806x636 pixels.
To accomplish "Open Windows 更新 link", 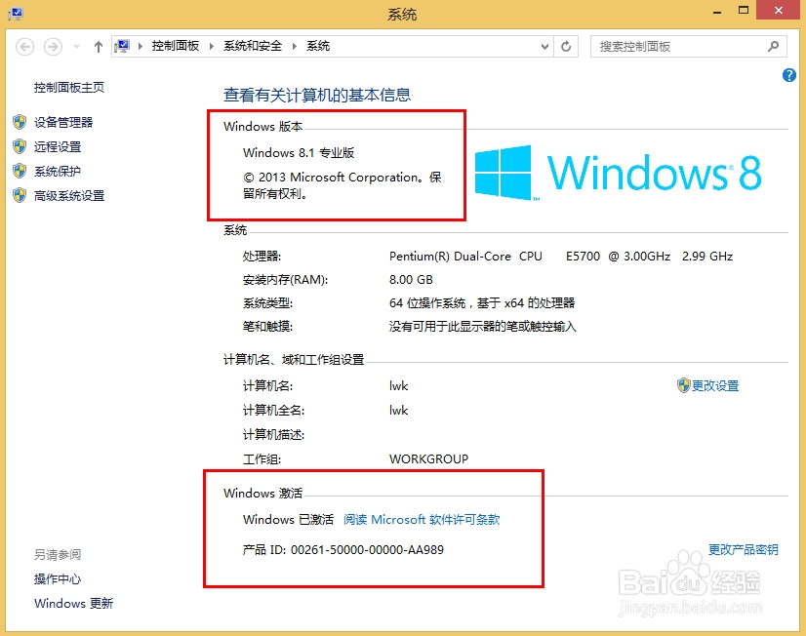I will 73,603.
